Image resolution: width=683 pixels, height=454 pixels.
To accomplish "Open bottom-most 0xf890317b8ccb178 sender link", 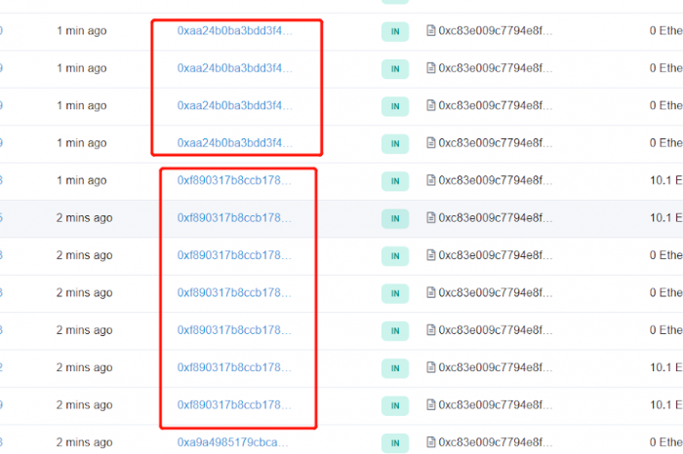I will tap(234, 405).
